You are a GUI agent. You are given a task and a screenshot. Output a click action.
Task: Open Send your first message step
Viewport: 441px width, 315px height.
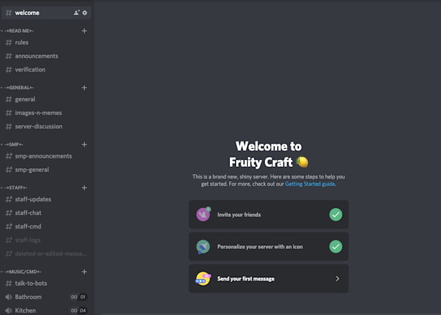[268, 279]
